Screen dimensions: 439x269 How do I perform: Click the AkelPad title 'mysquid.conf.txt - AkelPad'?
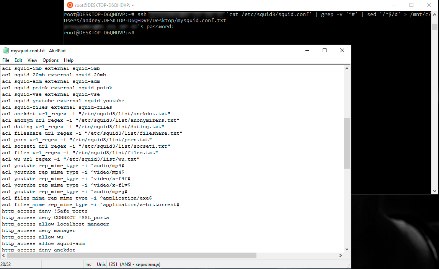(38, 50)
